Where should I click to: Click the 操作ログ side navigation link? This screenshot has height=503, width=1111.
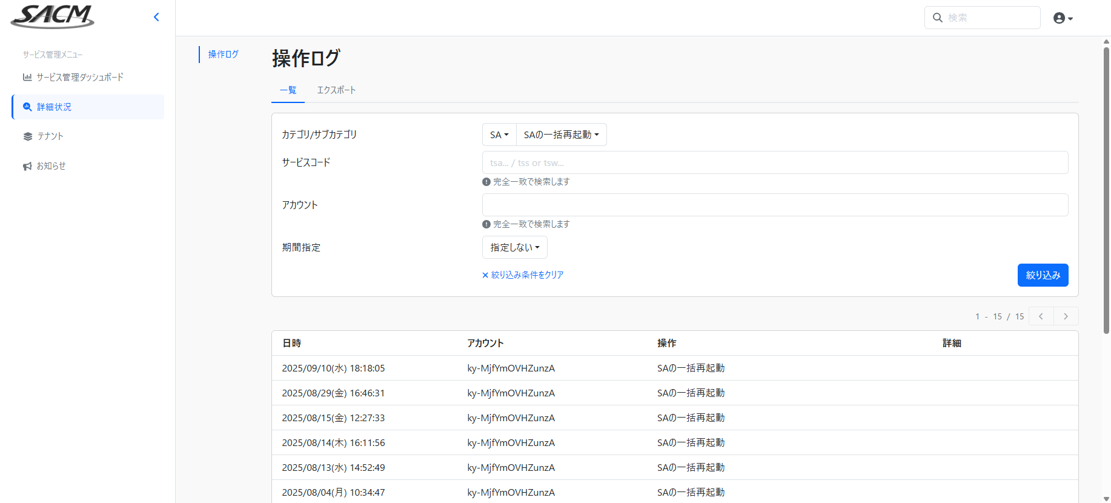click(223, 55)
